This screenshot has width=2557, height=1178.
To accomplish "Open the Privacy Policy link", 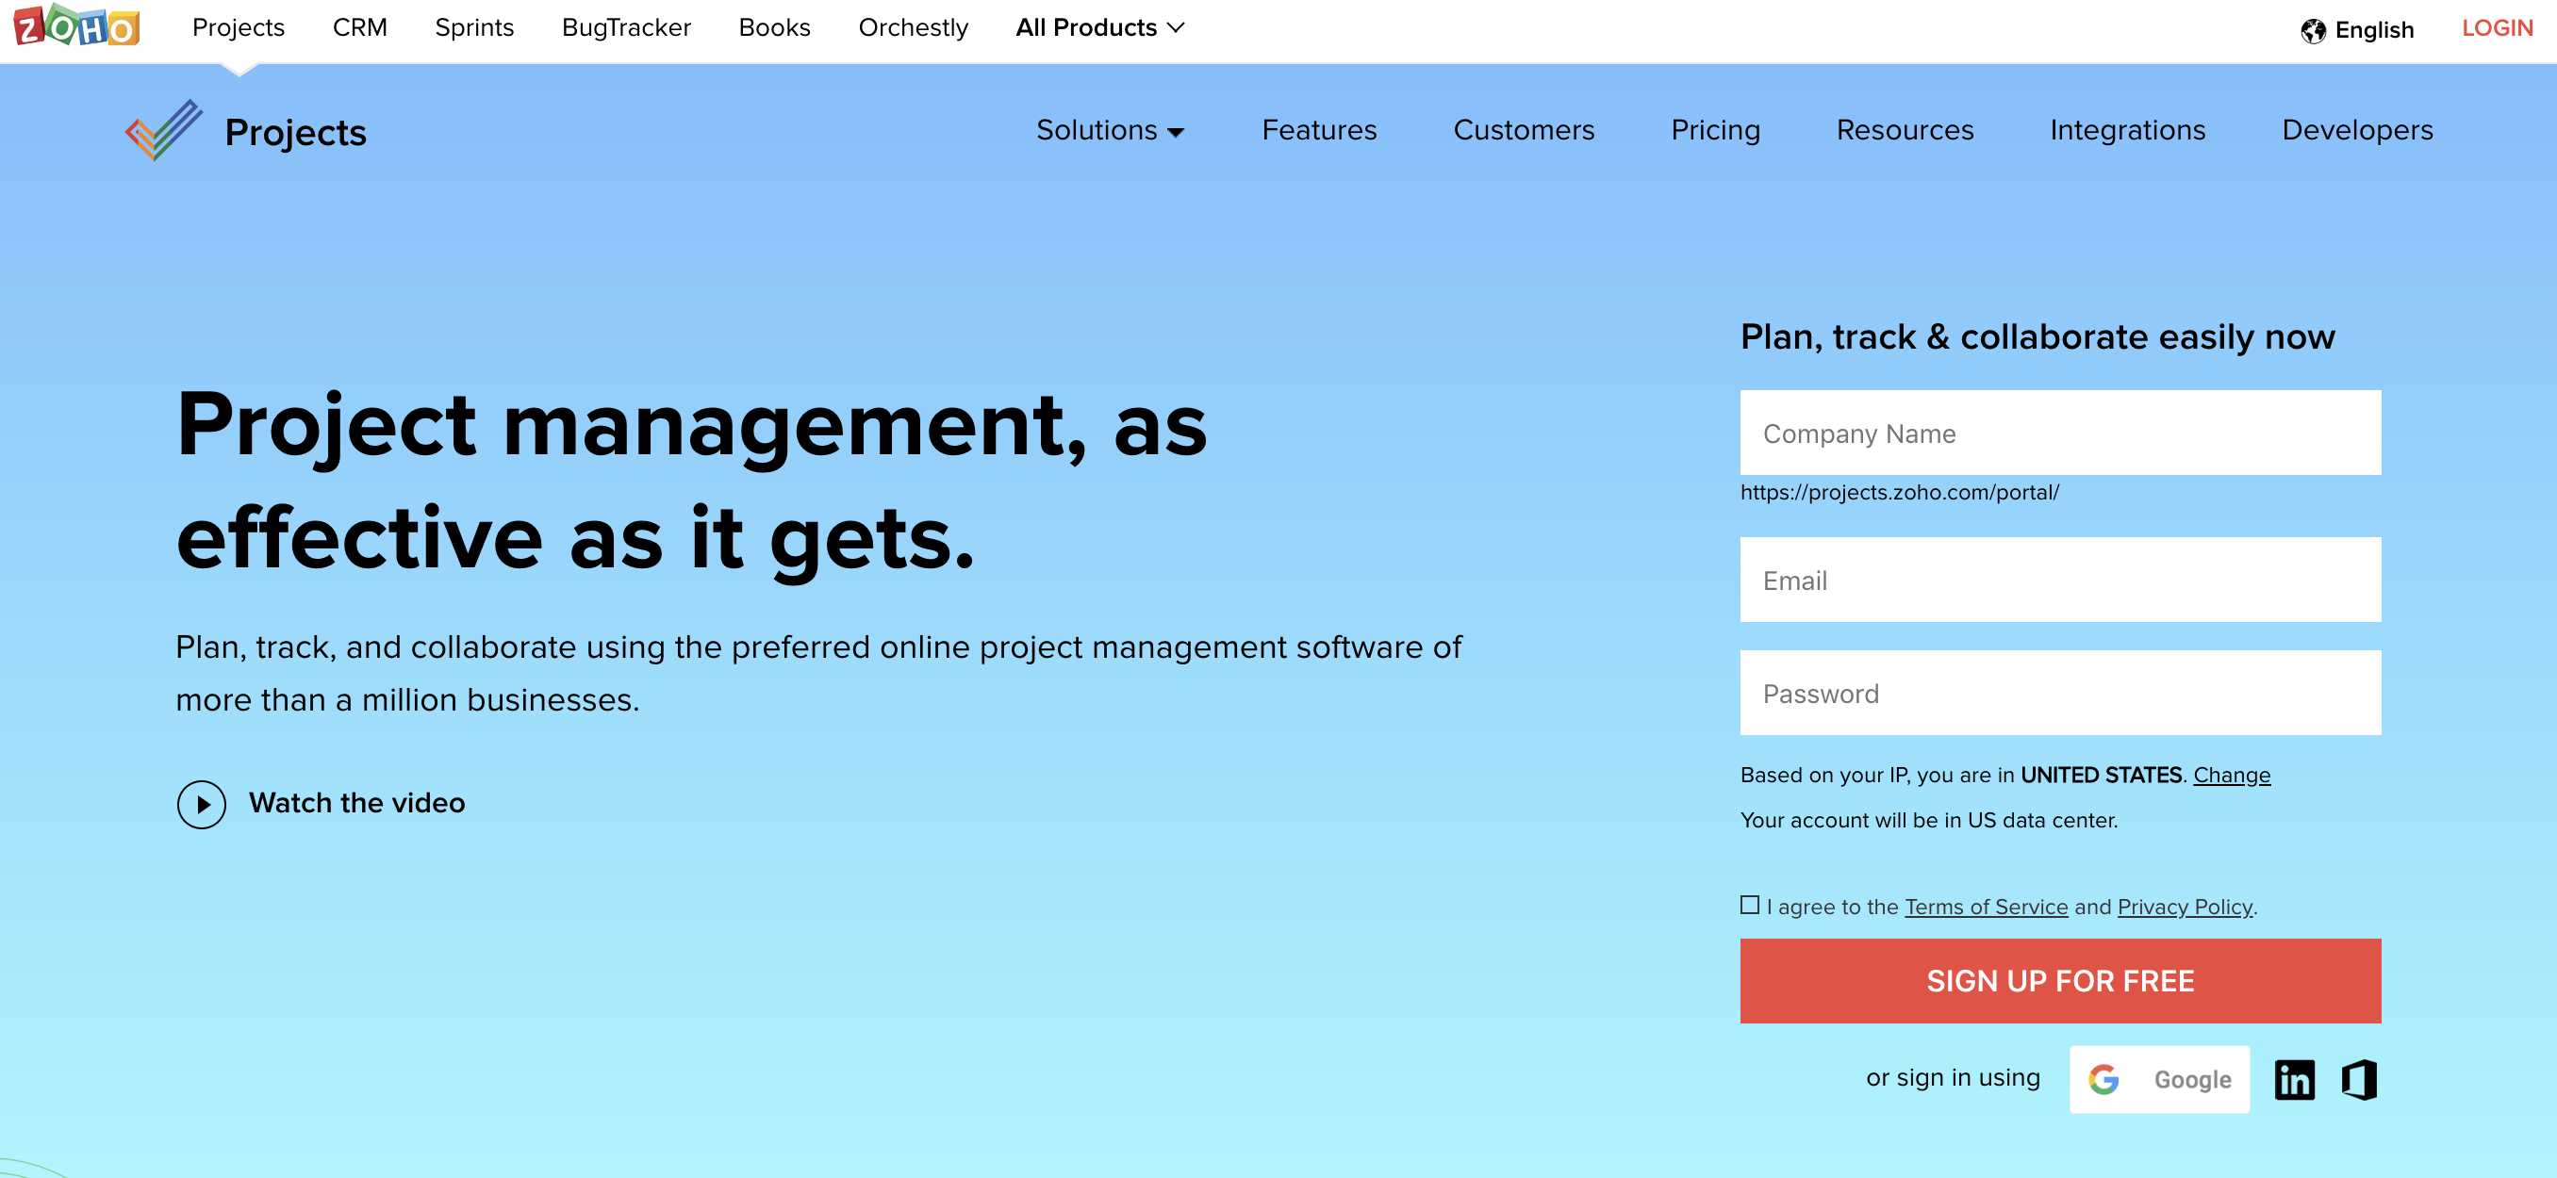I will [x=2185, y=908].
